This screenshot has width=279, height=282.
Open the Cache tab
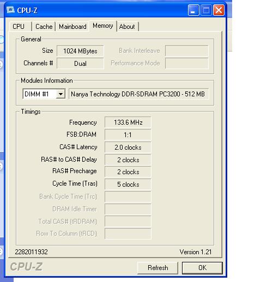[44, 27]
